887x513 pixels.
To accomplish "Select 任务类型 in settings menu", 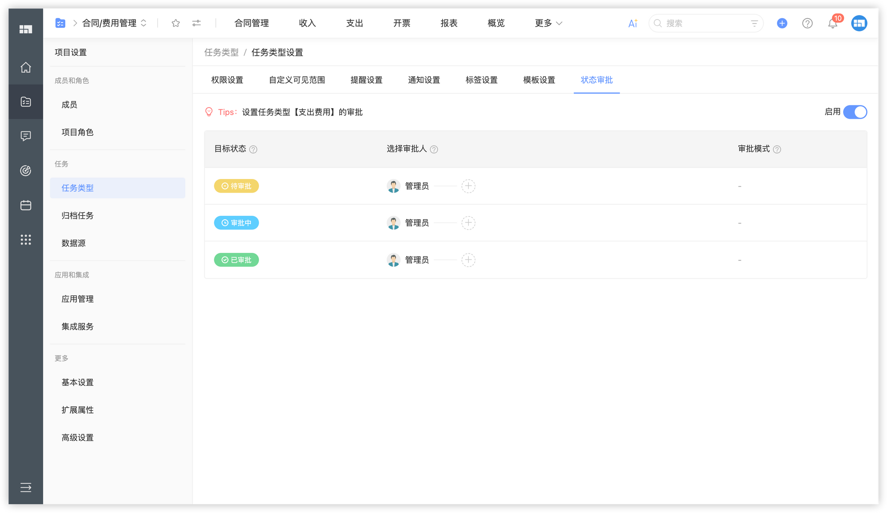I will pyautogui.click(x=118, y=188).
